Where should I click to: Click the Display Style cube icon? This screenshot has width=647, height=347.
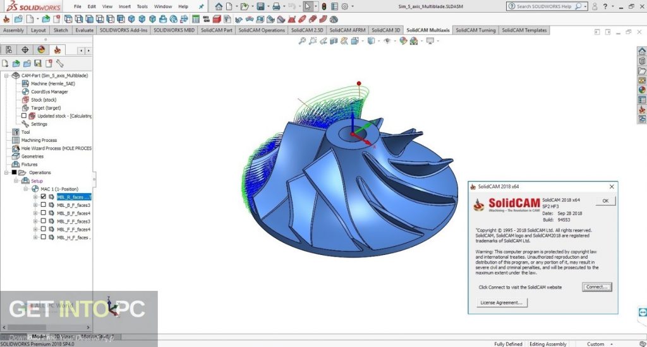point(371,41)
